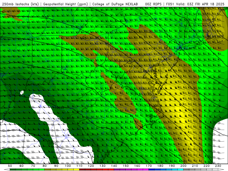Click the 190 value on the color scale
This screenshot has width=228, height=171.
point(172,166)
